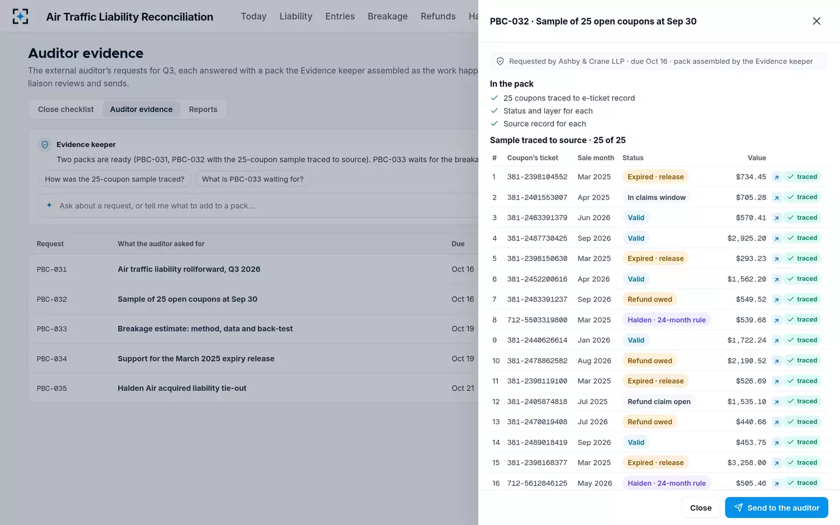Select the Auditor evidence tab
The width and height of the screenshot is (840, 525).
[141, 109]
